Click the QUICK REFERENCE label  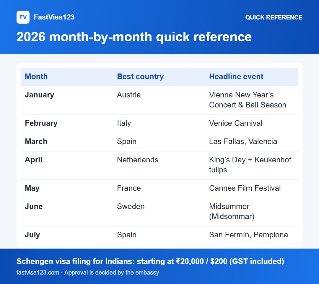[x=274, y=17]
